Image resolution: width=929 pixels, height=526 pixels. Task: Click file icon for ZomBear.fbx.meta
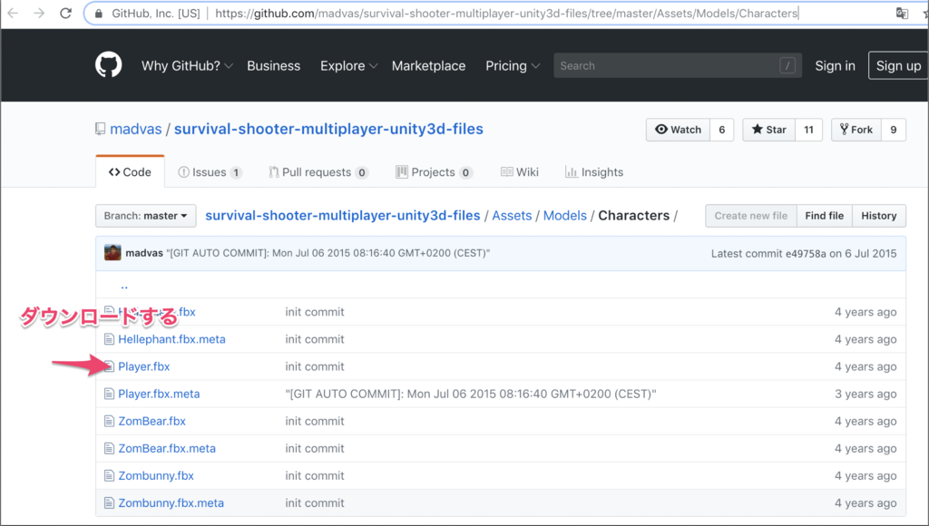coord(109,448)
